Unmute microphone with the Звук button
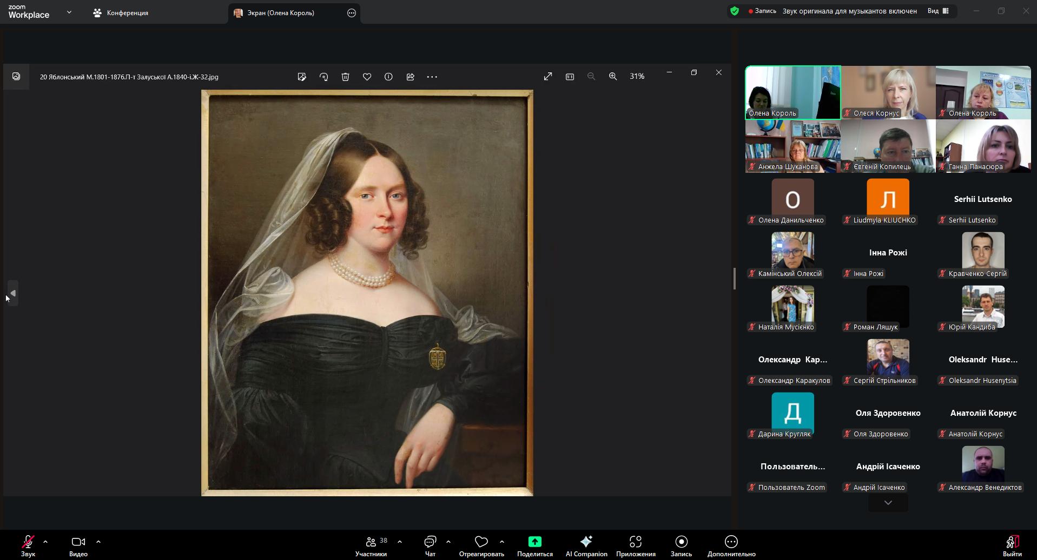This screenshot has height=560, width=1037. (x=28, y=545)
